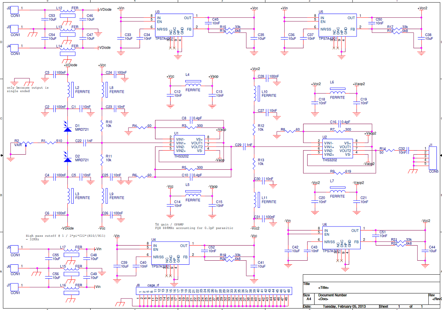442x310 pixels.
Task: Select the J3 CON1 connector
Action: pyautogui.click(x=15, y=28)
